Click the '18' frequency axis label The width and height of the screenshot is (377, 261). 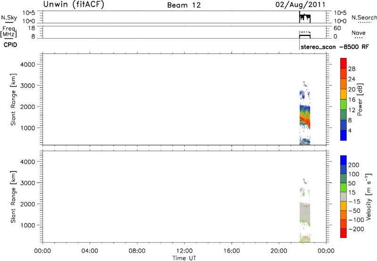click(32, 28)
